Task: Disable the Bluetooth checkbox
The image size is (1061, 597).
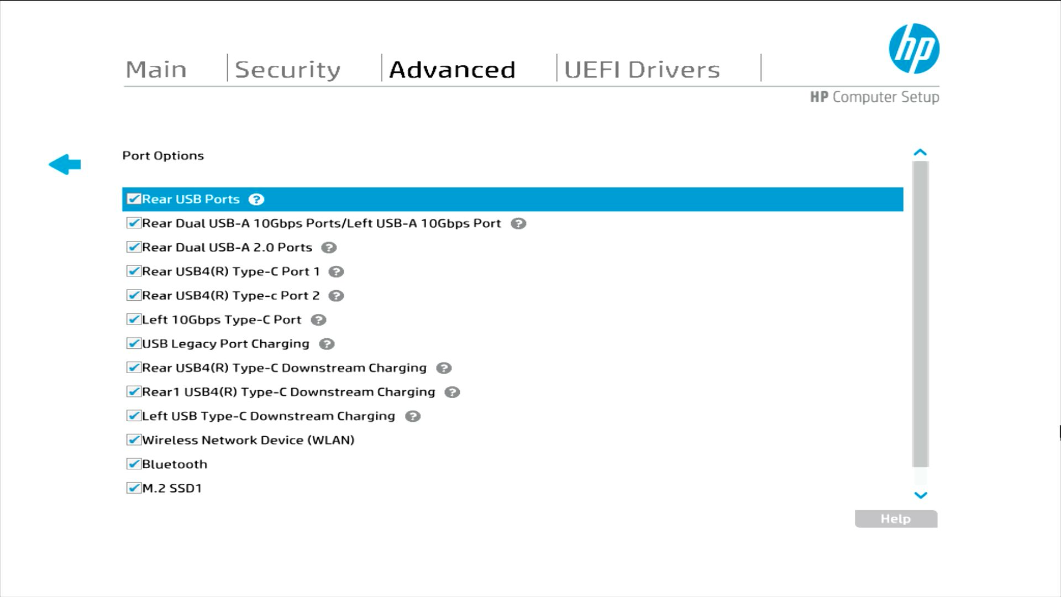Action: pyautogui.click(x=133, y=464)
